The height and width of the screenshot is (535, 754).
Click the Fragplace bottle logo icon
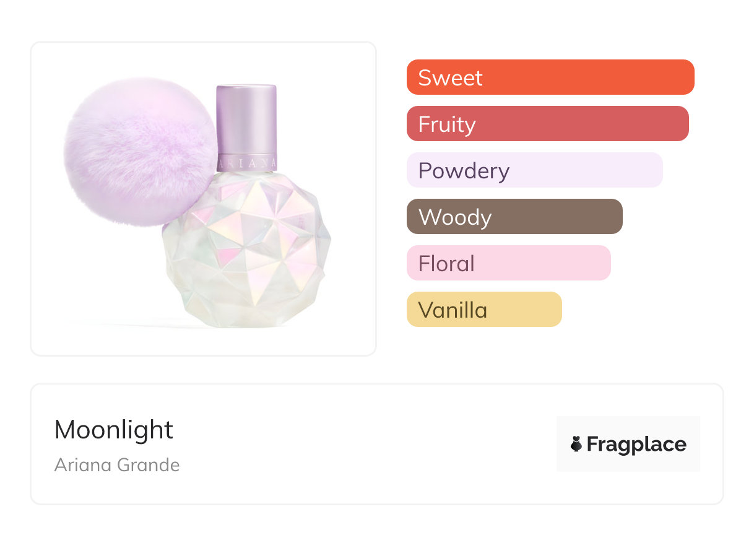(576, 444)
